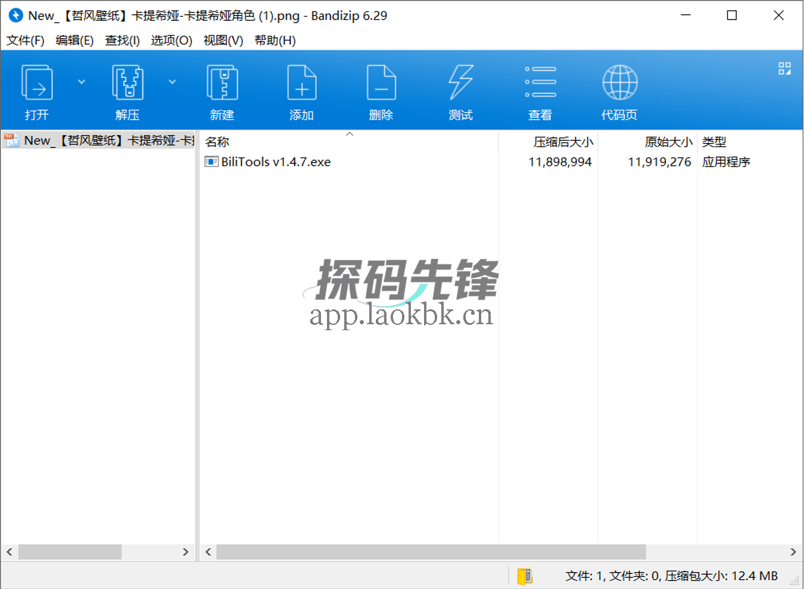Screen dimensions: 804x589
Task: Open the 选项(O) menu
Action: click(171, 40)
